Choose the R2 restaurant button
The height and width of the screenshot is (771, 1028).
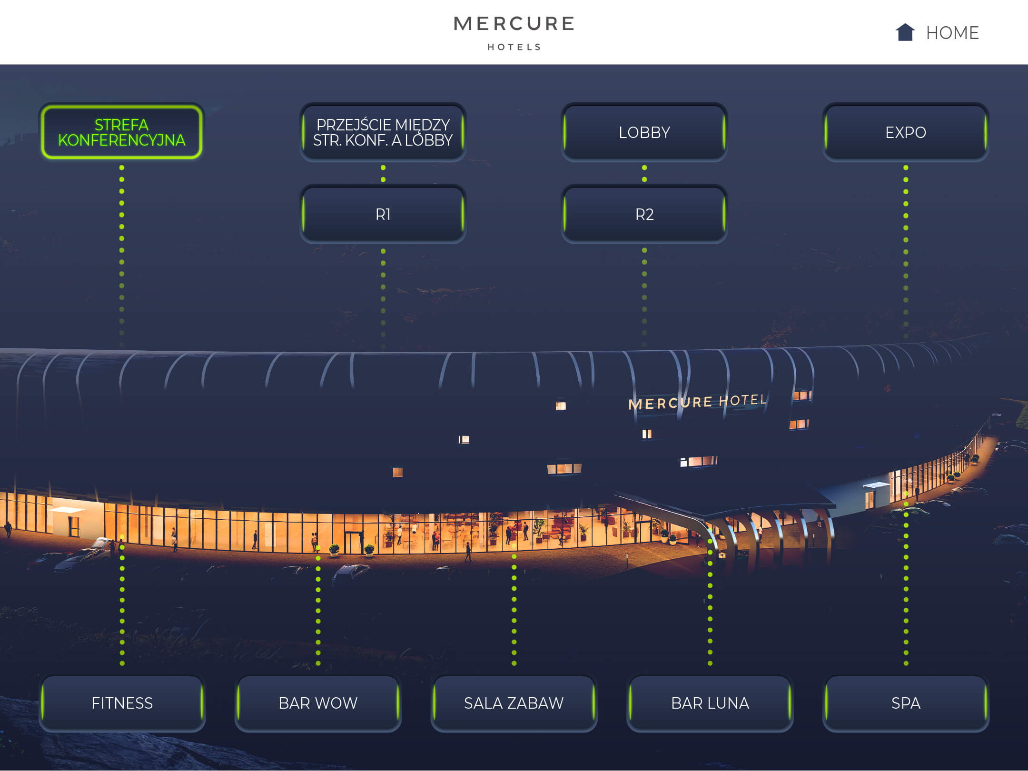(644, 214)
